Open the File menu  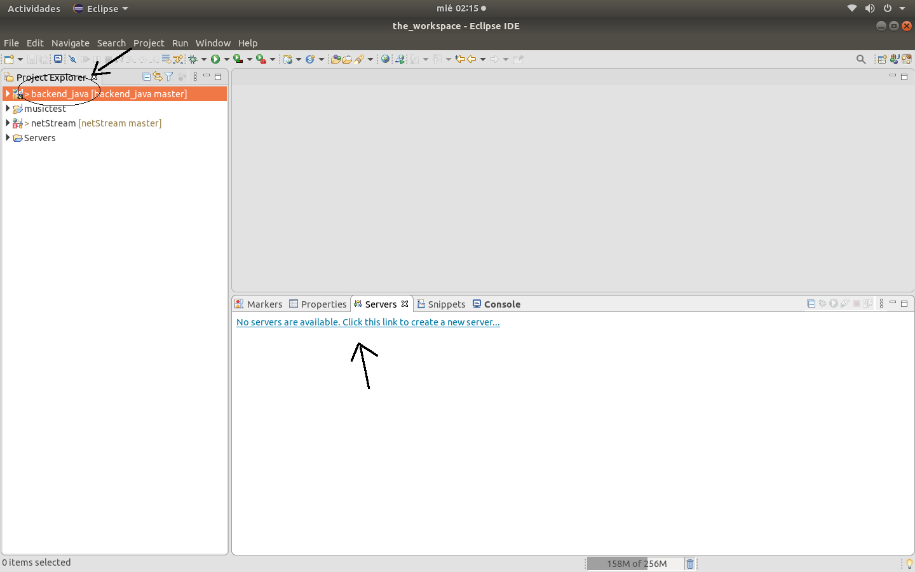tap(11, 43)
